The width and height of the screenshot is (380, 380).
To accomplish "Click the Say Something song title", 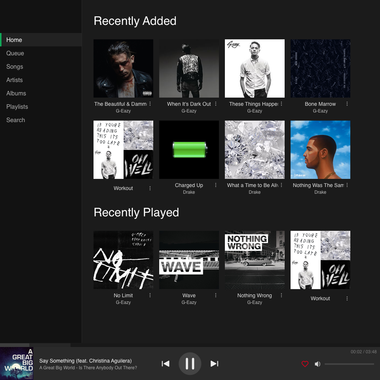I will [x=85, y=361].
